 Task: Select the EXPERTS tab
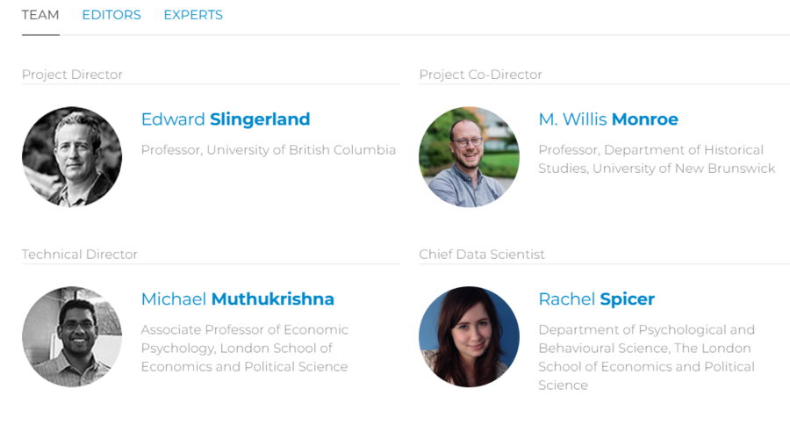[x=193, y=15]
